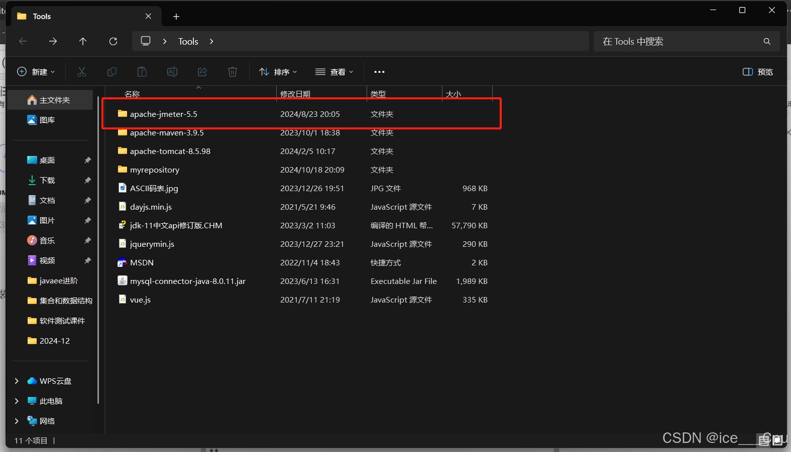Image resolution: width=791 pixels, height=452 pixels.
Task: Click the Rename icon in the toolbar
Action: tap(172, 72)
